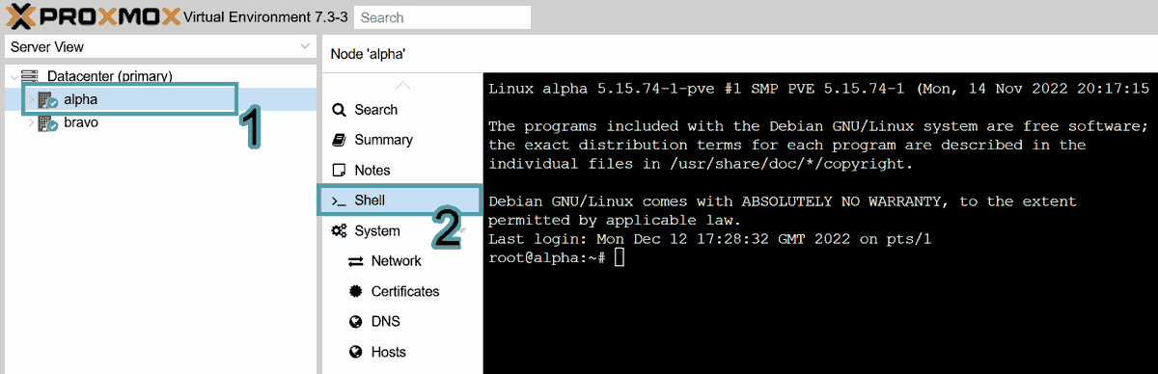The image size is (1158, 374).
Task: Click the DNS globe icon
Action: click(x=355, y=321)
